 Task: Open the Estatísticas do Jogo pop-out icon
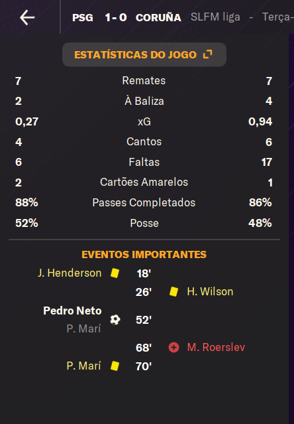(208, 54)
